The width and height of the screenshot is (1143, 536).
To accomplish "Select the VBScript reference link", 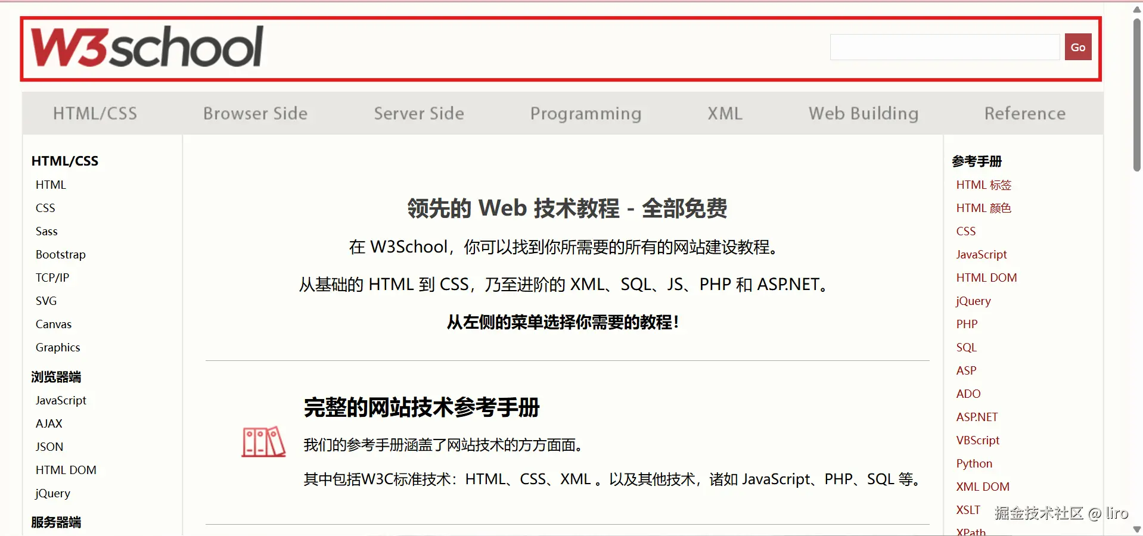I will pyautogui.click(x=978, y=440).
